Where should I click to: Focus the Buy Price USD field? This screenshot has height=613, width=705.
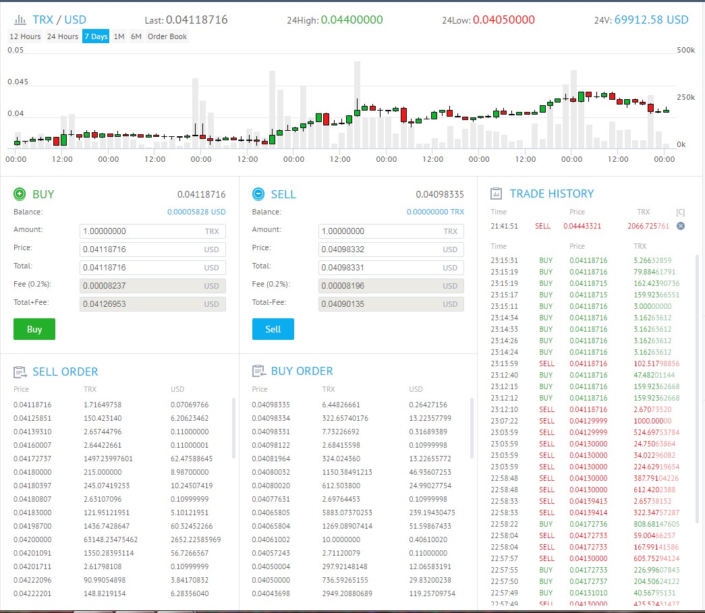tap(152, 250)
